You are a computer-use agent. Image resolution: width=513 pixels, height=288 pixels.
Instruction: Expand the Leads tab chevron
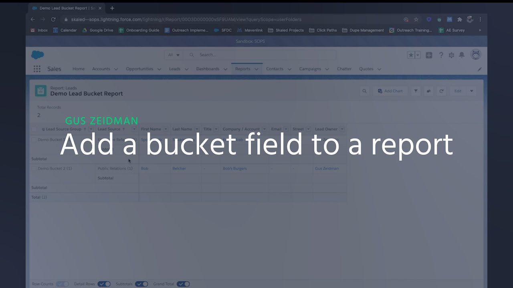pos(186,69)
